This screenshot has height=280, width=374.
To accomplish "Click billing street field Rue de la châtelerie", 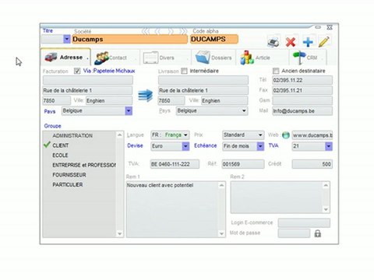I will 88,90.
